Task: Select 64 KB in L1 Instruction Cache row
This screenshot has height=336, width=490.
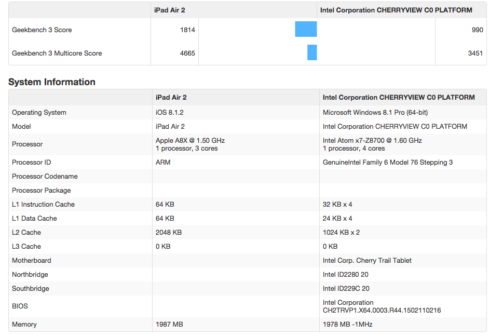Action: tap(165, 205)
